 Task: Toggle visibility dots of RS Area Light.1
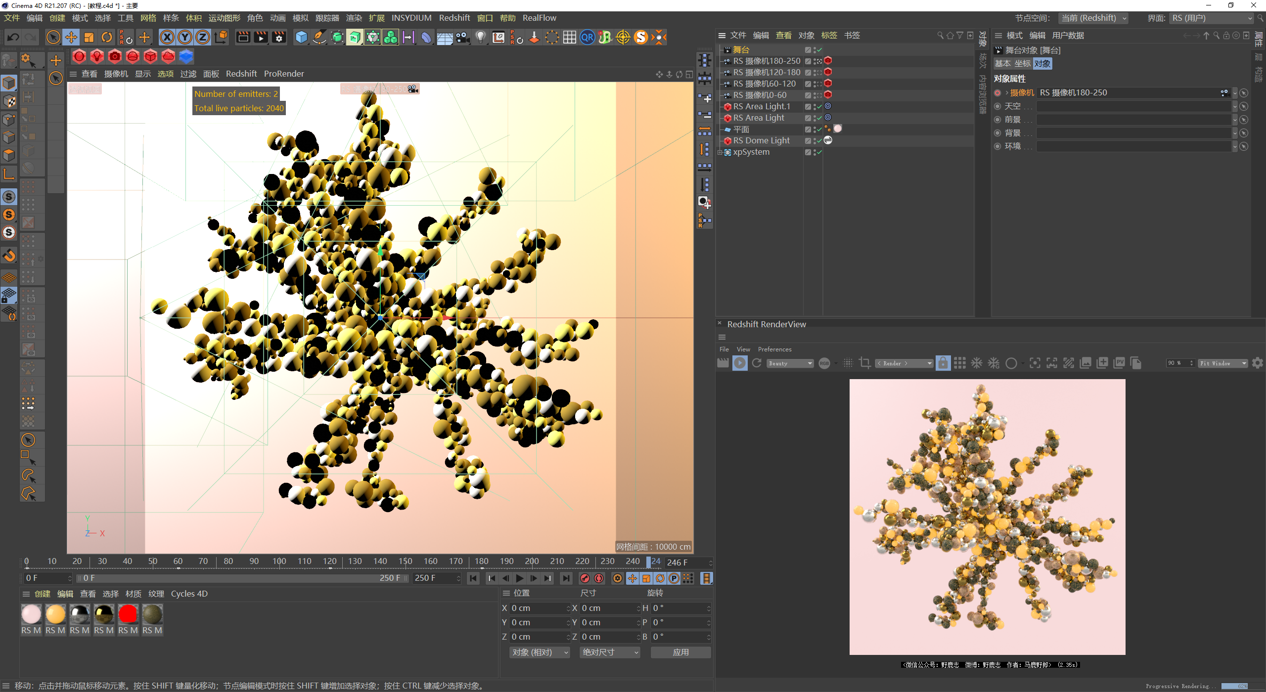click(x=814, y=107)
